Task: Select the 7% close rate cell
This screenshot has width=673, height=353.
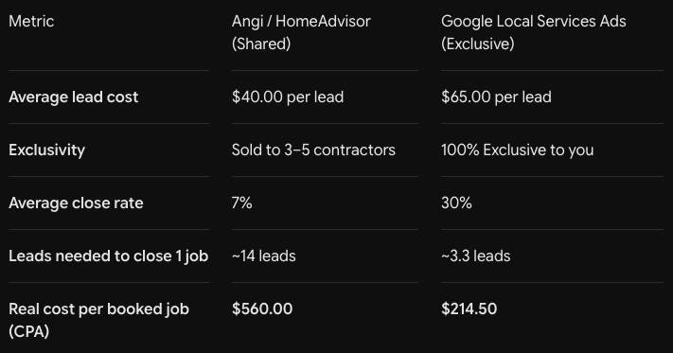Action: [x=242, y=203]
